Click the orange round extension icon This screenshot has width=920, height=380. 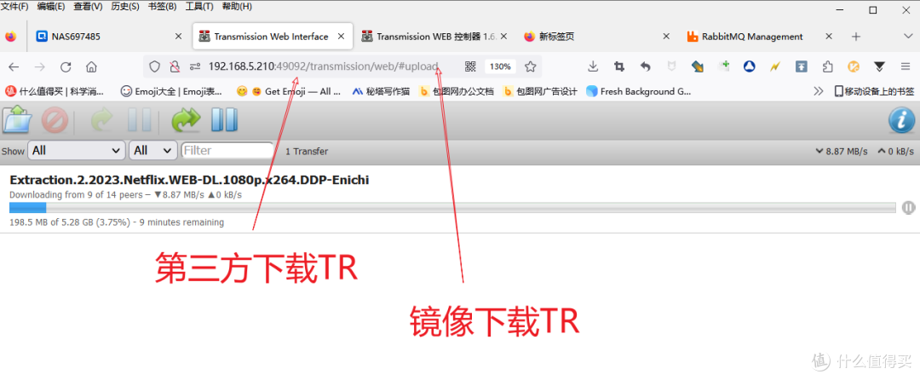[853, 66]
